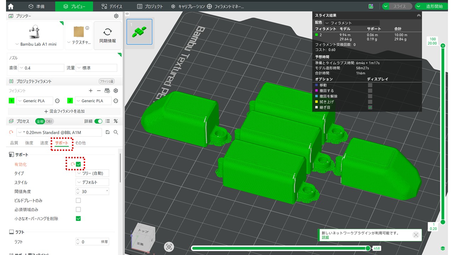Image resolution: width=454 pixels, height=255 pixels.
Task: Hide seams display checkbox
Action: (370, 107)
